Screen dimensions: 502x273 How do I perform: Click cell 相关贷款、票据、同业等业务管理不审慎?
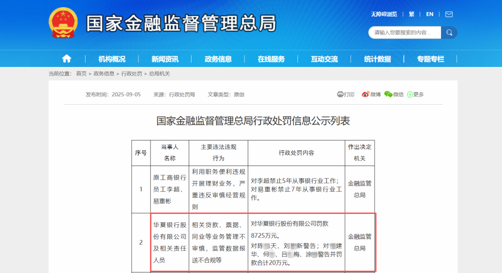point(218,243)
